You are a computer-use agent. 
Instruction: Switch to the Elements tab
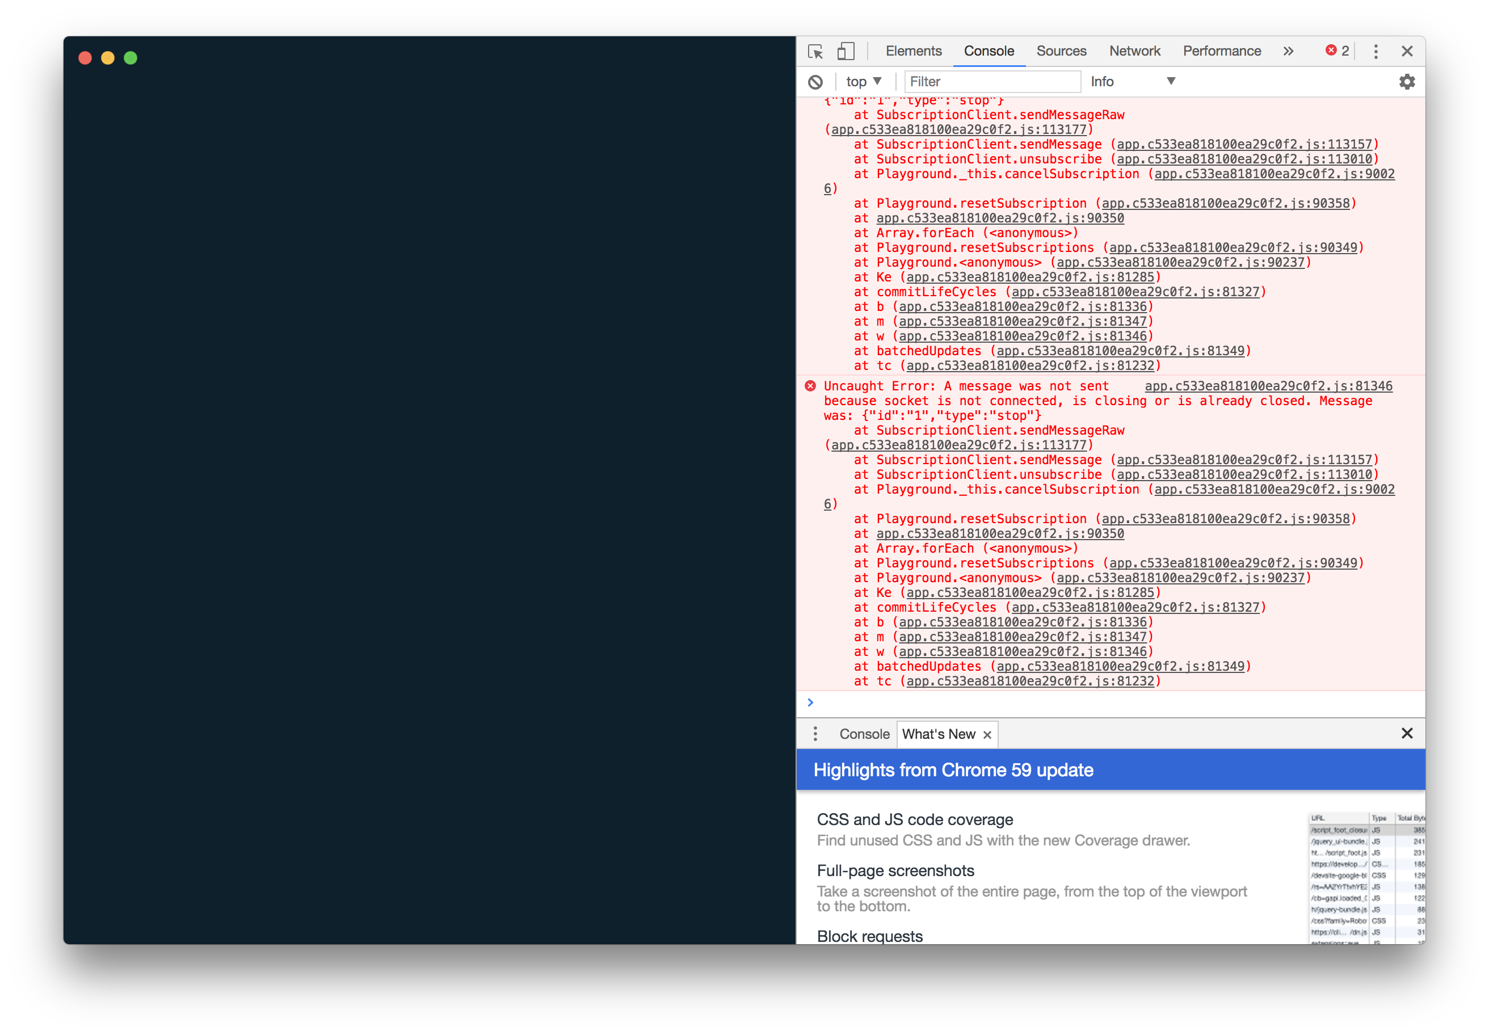click(x=913, y=51)
